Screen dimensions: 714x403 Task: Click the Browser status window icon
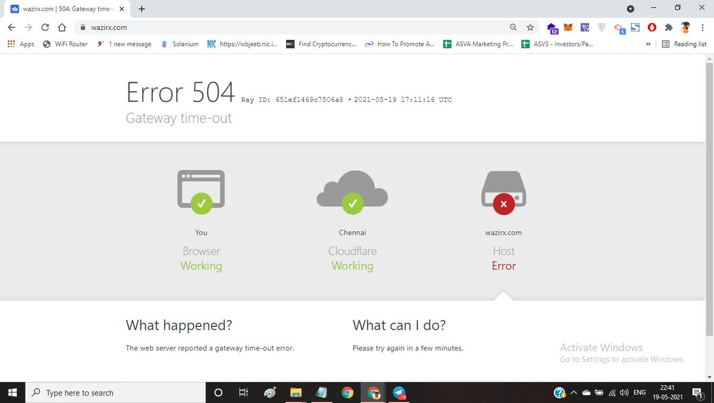tap(201, 191)
